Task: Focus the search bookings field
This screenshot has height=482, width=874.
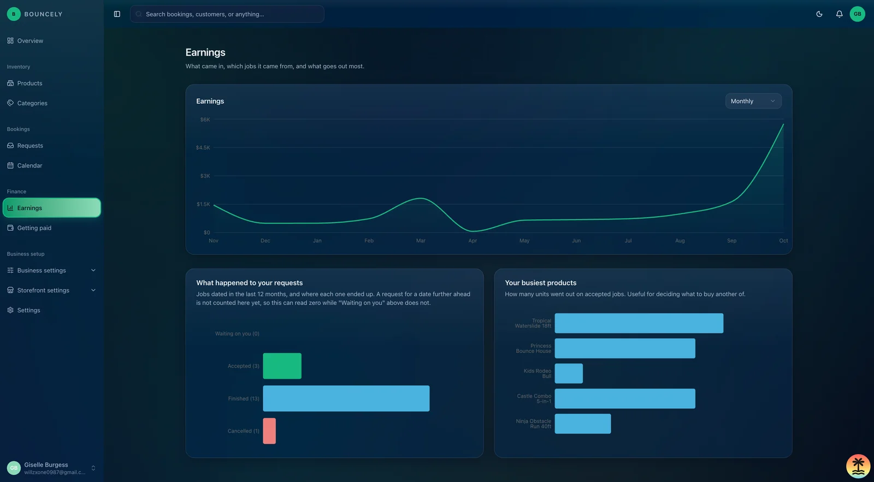Action: click(x=227, y=14)
